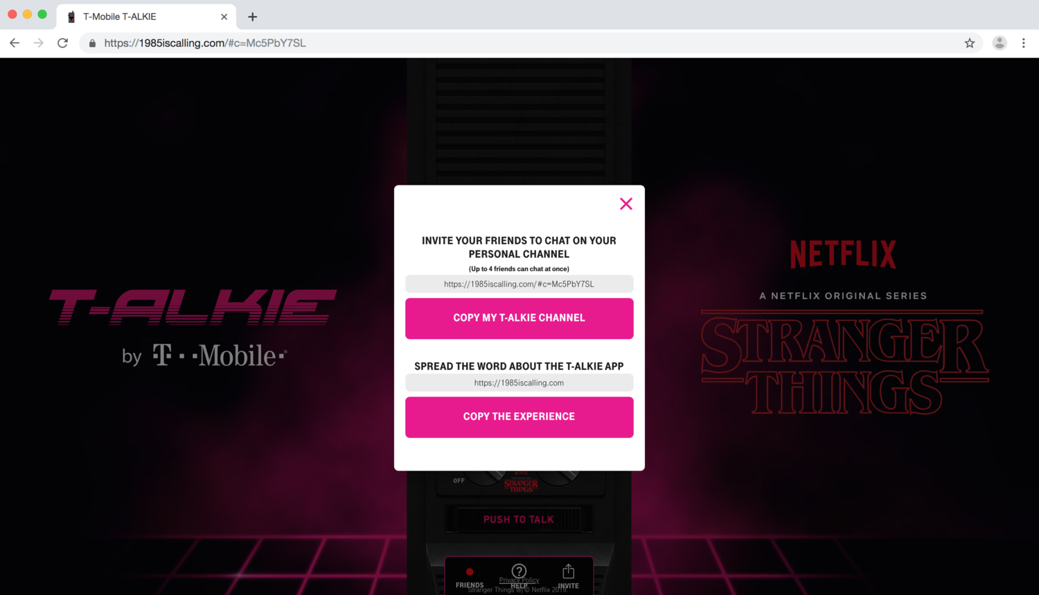The height and width of the screenshot is (595, 1039).
Task: View site info via the lock icon
Action: [x=92, y=43]
